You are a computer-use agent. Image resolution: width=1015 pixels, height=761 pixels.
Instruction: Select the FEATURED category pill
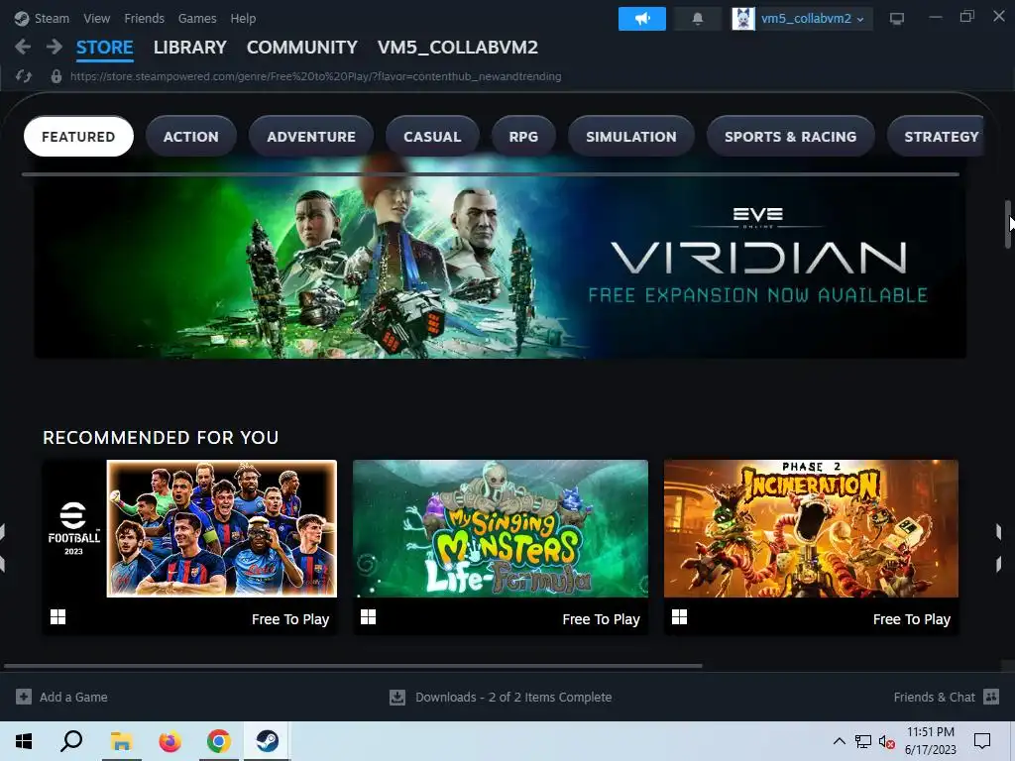coord(78,137)
